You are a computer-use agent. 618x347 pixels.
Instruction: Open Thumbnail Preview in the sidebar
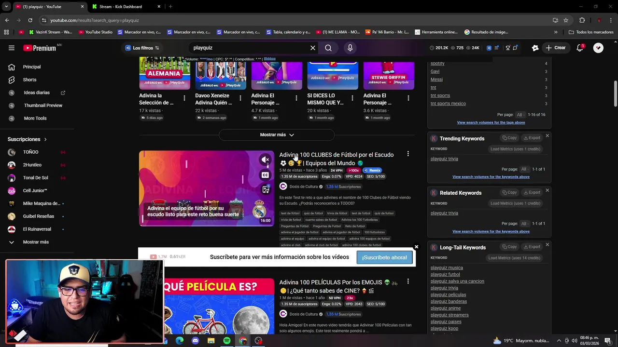coord(43,106)
